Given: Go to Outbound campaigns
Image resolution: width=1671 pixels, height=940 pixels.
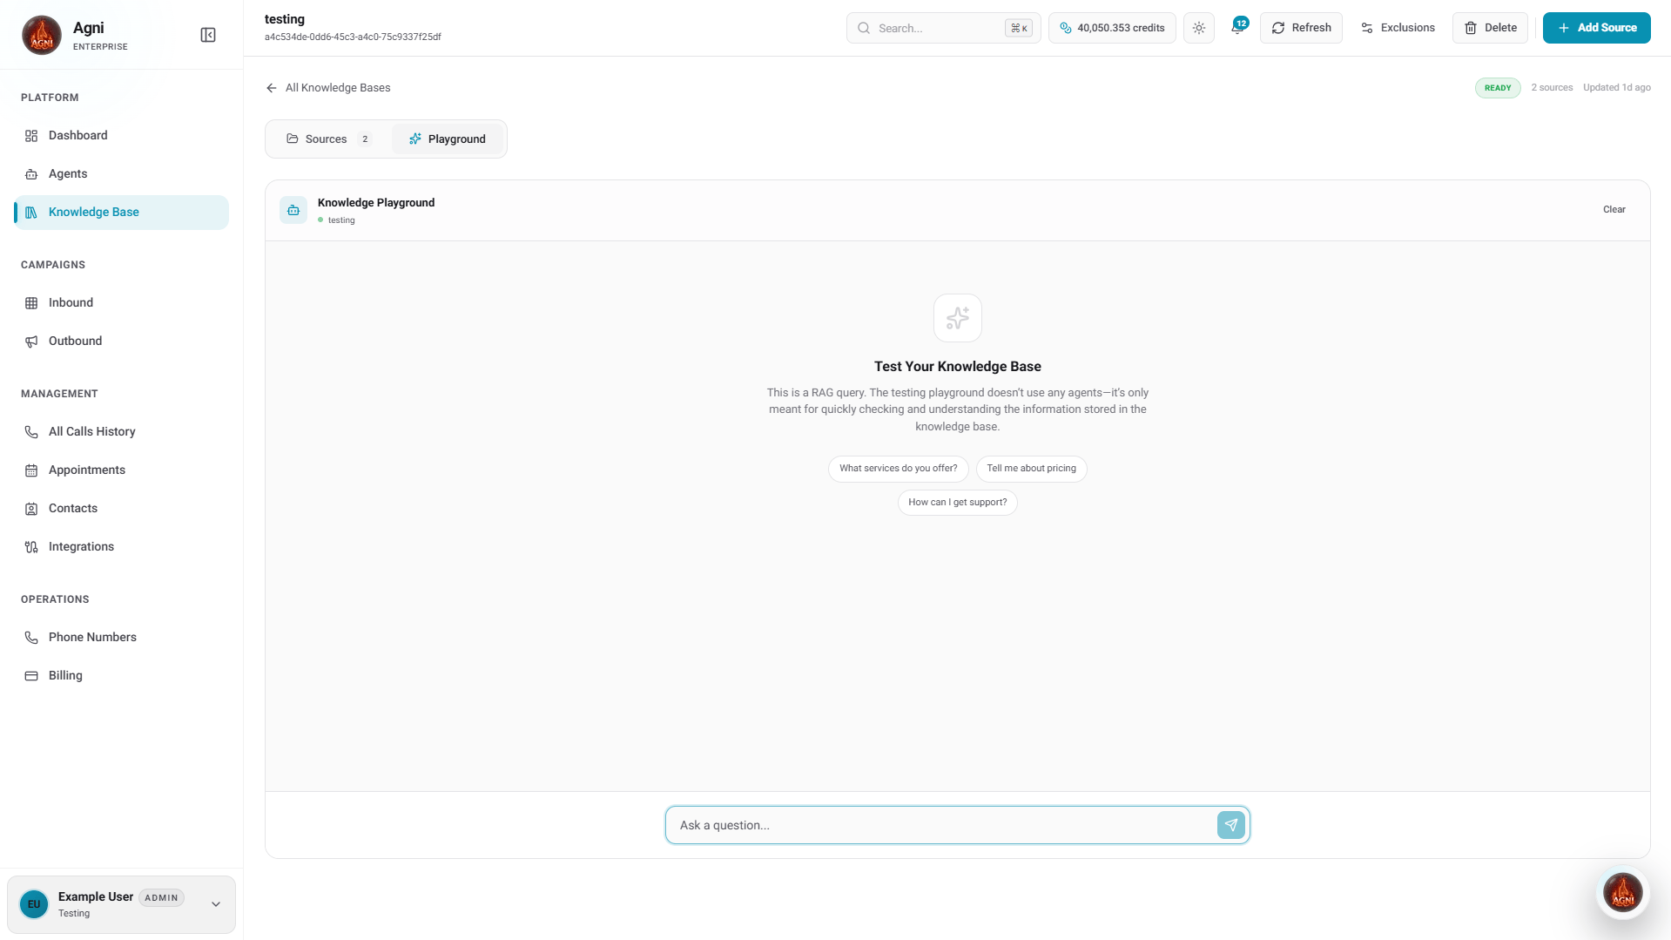Looking at the screenshot, I should coord(121,341).
